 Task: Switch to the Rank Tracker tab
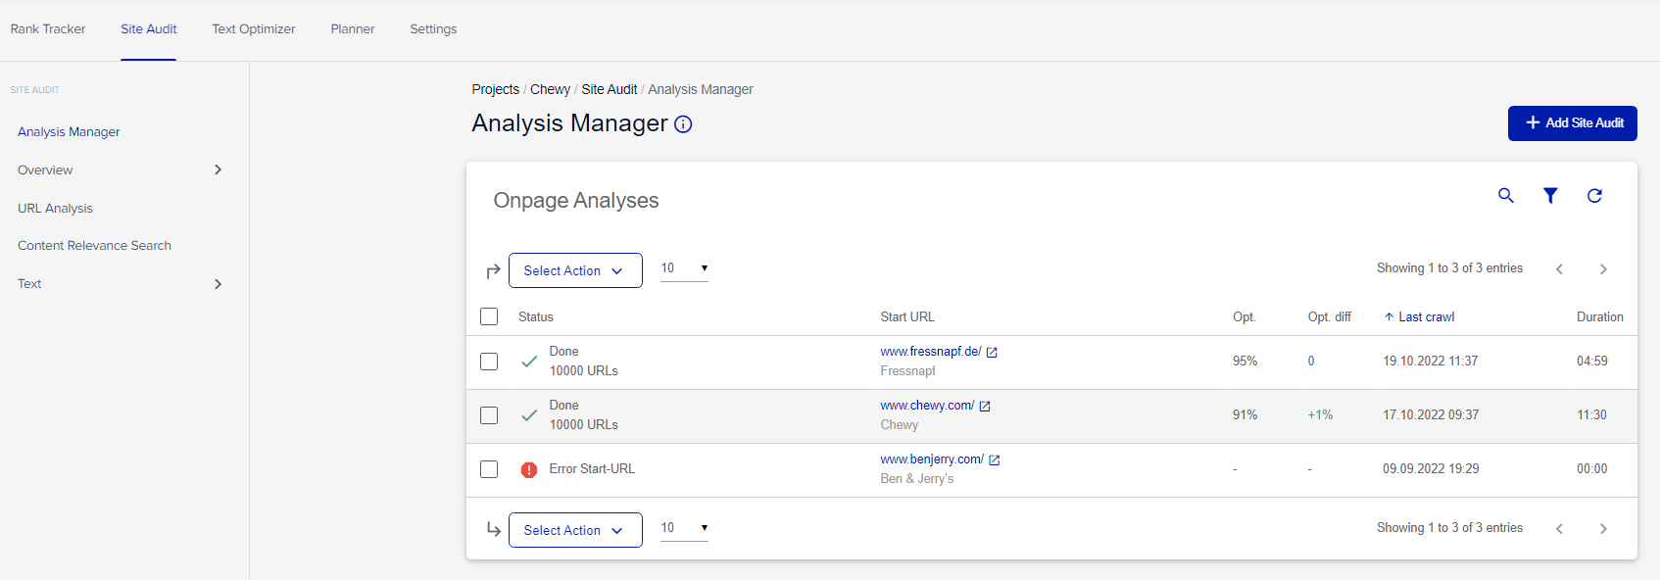48,29
